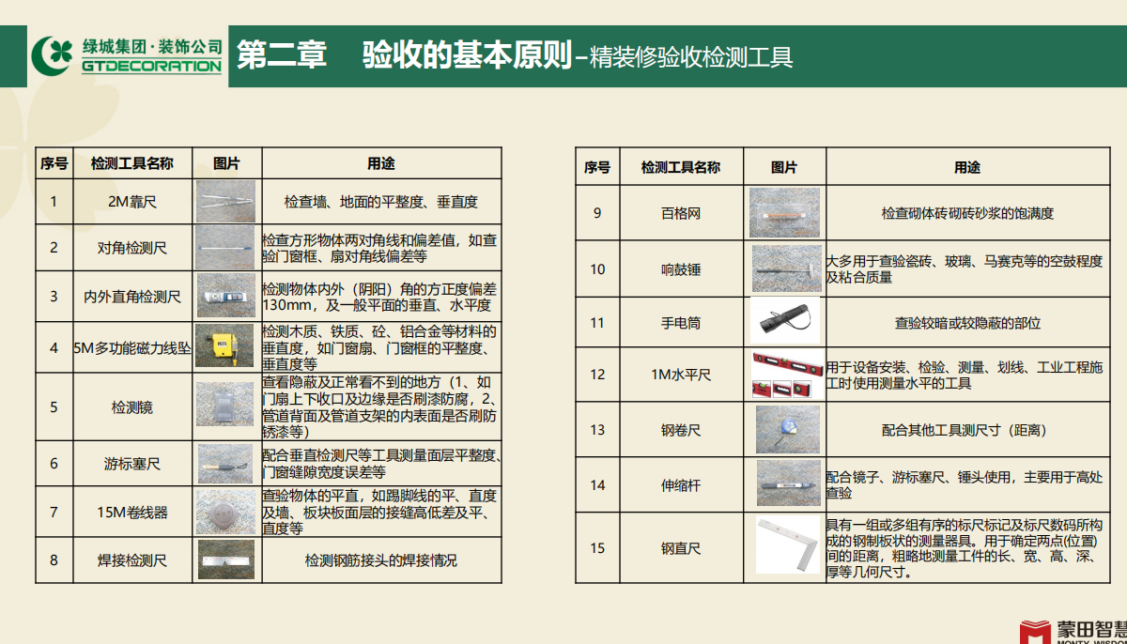Click the 响鼓锤 tool photo
Viewport: 1127px width, 644px height.
click(787, 268)
